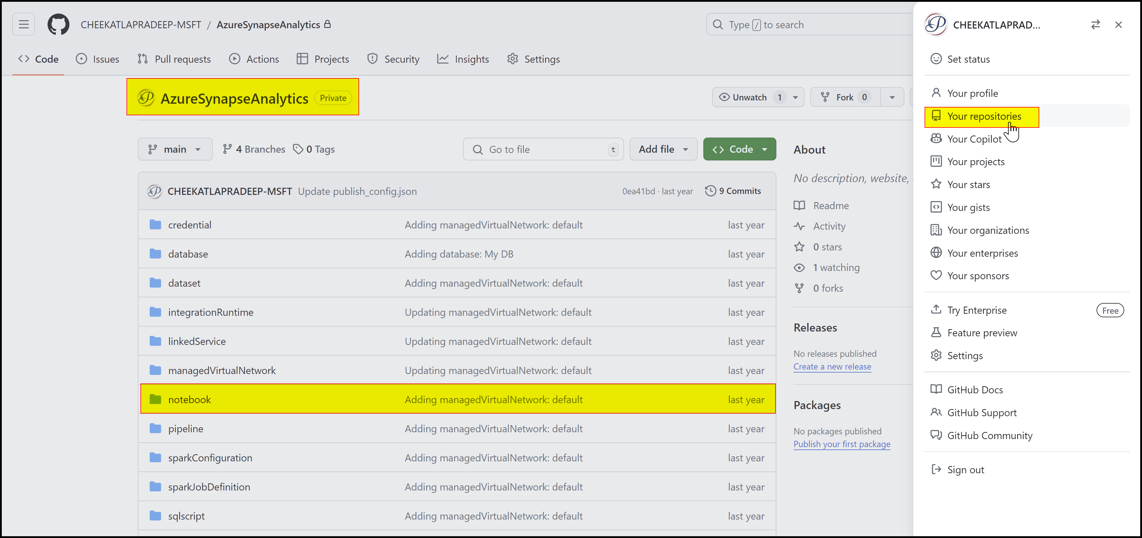Expand the Fork options dropdown arrow
This screenshot has height=538, width=1142.
pyautogui.click(x=892, y=97)
